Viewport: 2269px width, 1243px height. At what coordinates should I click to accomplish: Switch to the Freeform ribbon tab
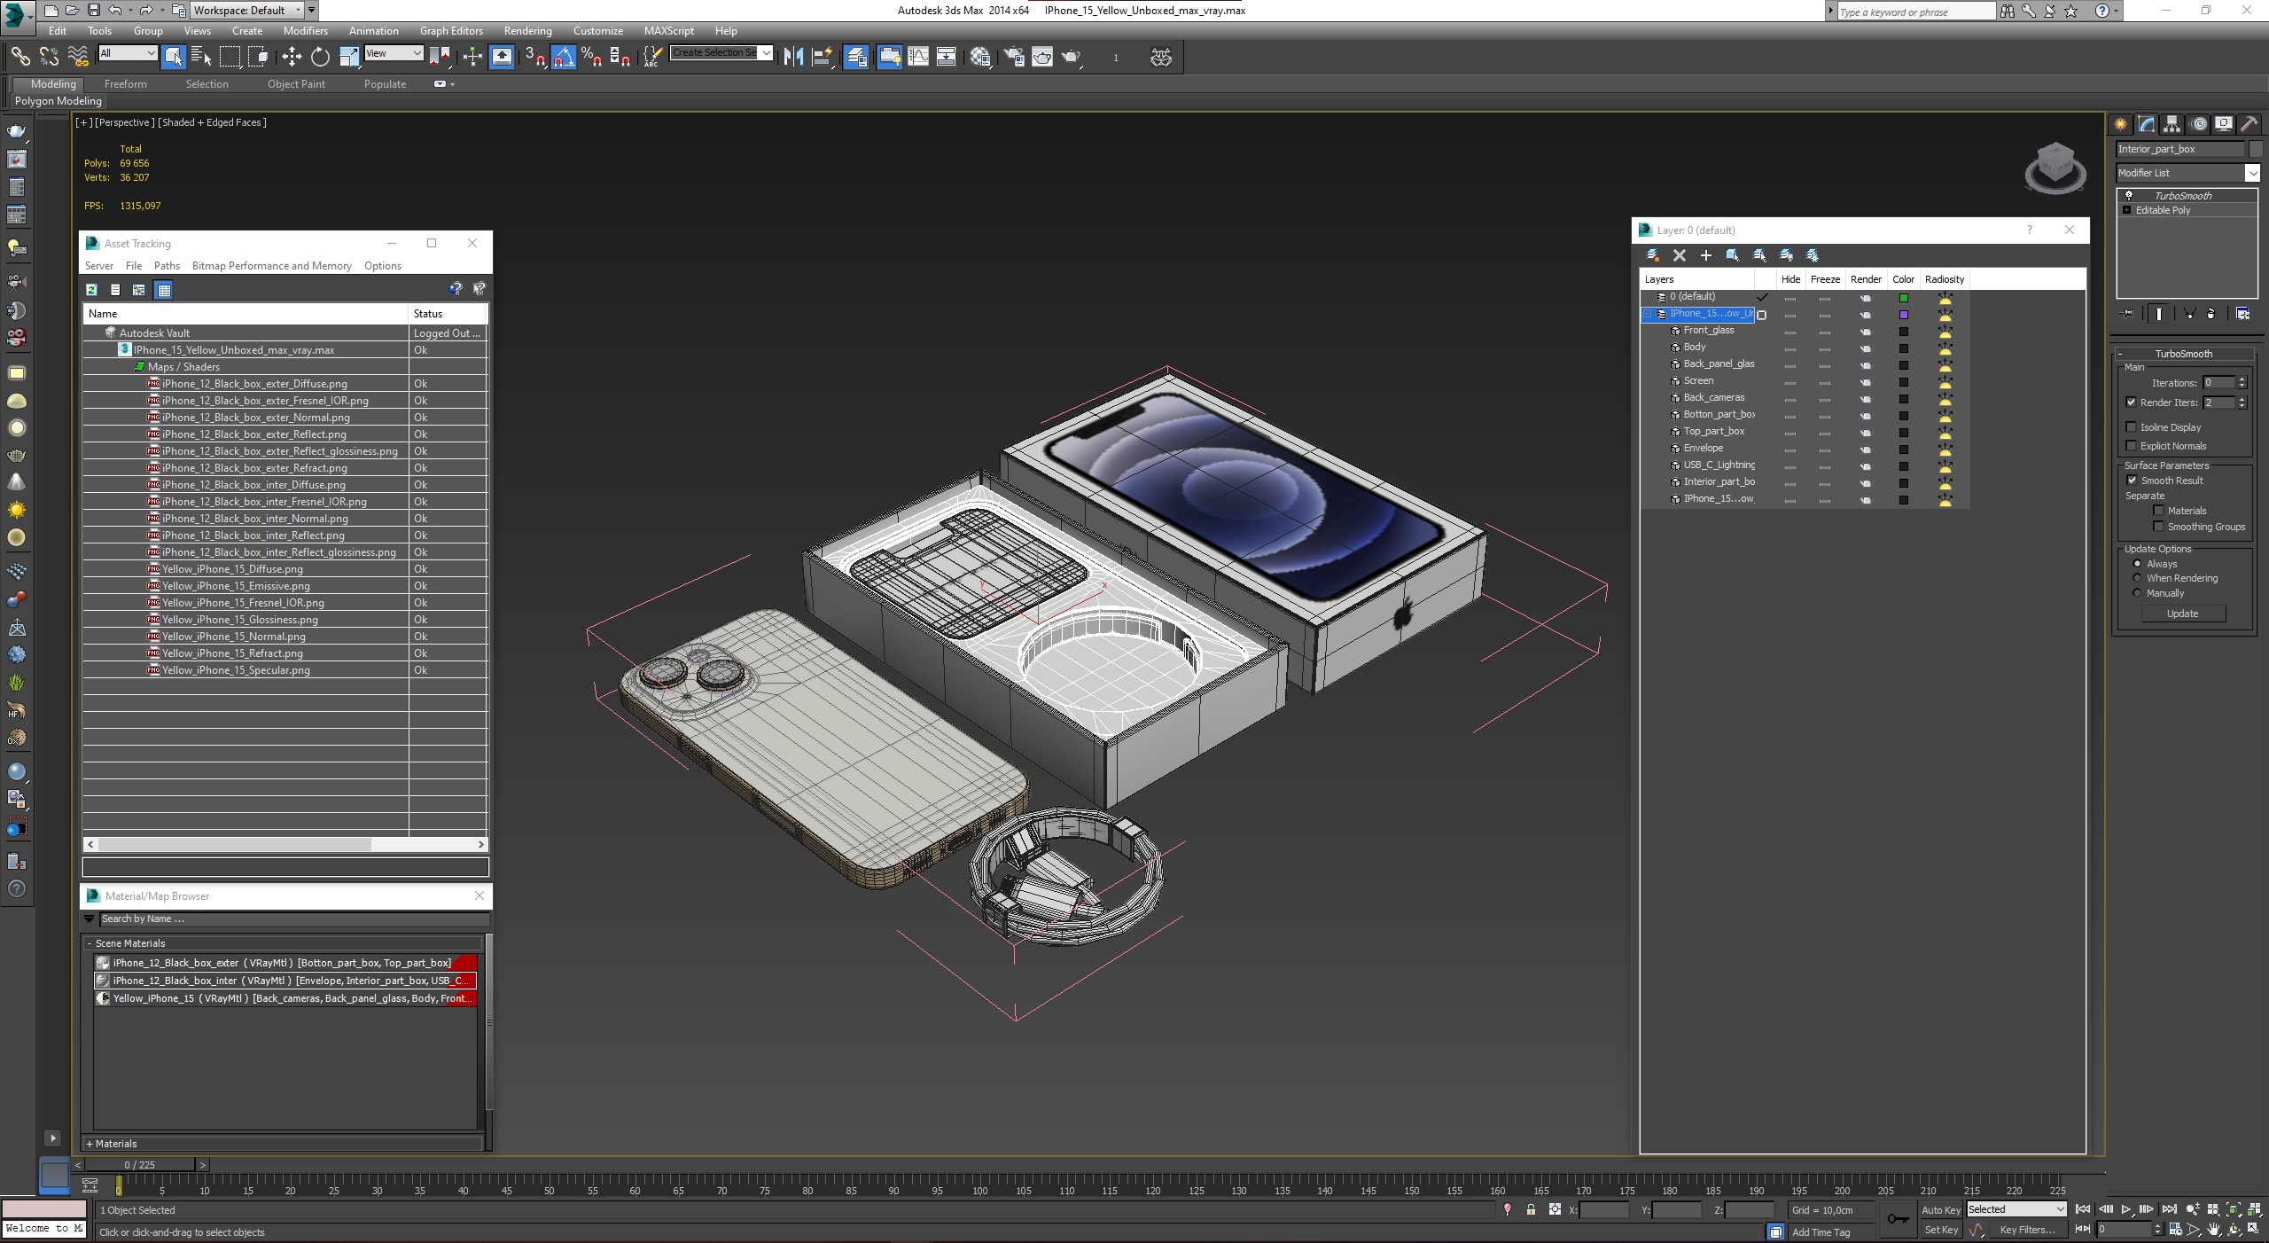click(125, 84)
